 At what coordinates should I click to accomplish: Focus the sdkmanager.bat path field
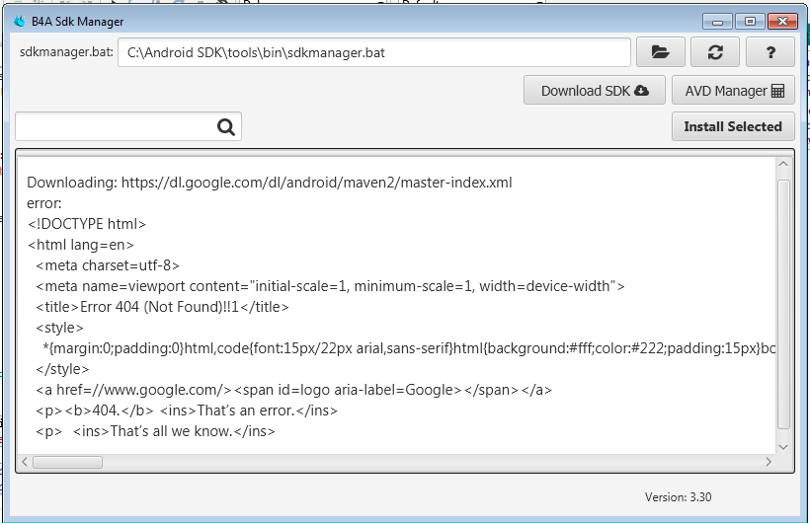pos(373,52)
